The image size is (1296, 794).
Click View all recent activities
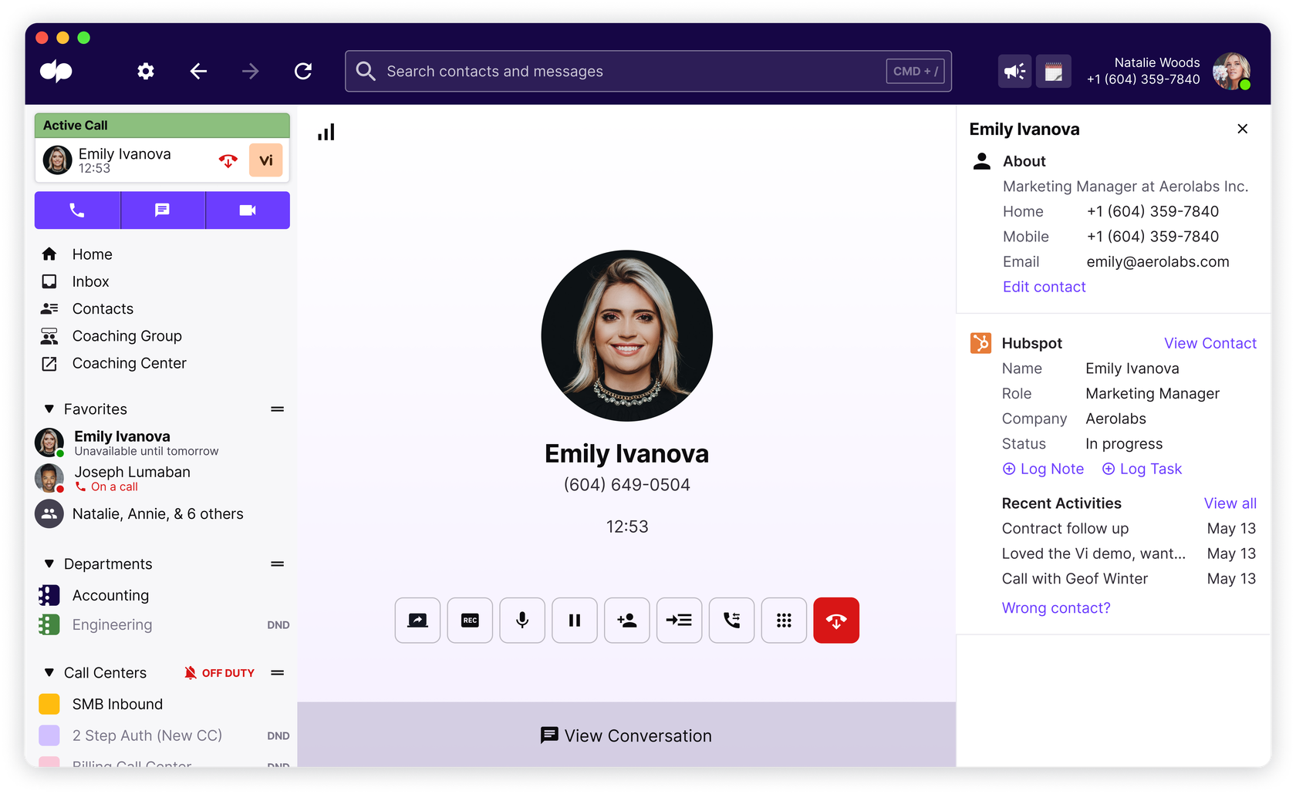(x=1230, y=503)
